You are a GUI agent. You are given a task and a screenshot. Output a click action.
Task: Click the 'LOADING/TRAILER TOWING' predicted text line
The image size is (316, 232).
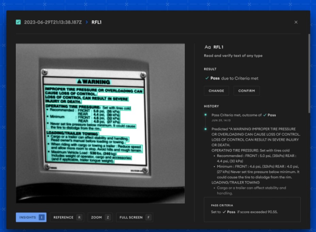coord(235,183)
